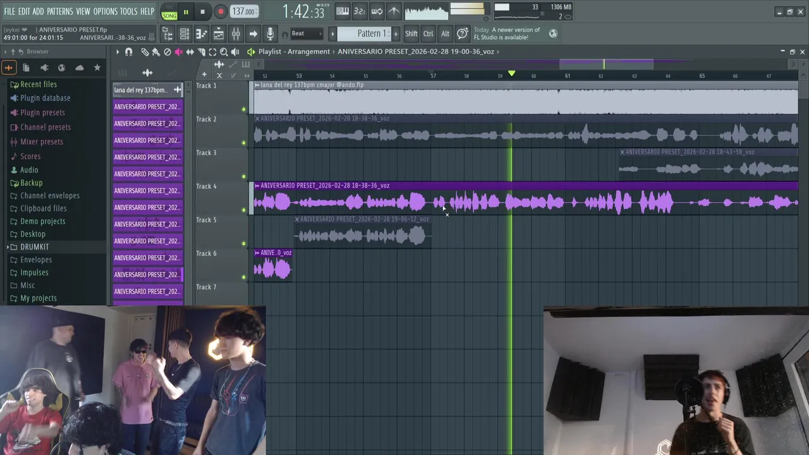
Task: Click the green playhead marker on timeline
Action: point(512,74)
